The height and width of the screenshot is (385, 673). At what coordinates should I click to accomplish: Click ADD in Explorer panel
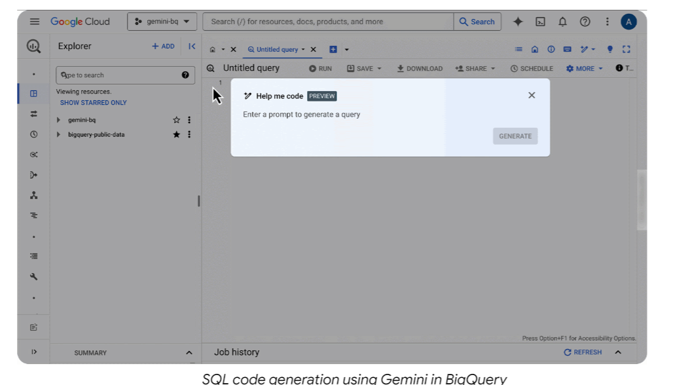click(163, 46)
